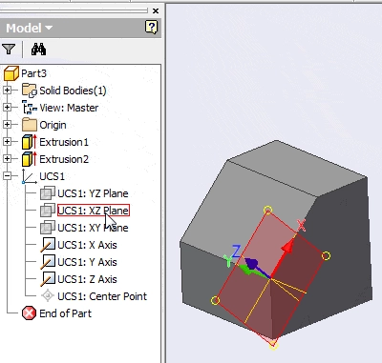Expand the Solid Bodies(1) node
Screen dimensions: 382x363
point(7,91)
